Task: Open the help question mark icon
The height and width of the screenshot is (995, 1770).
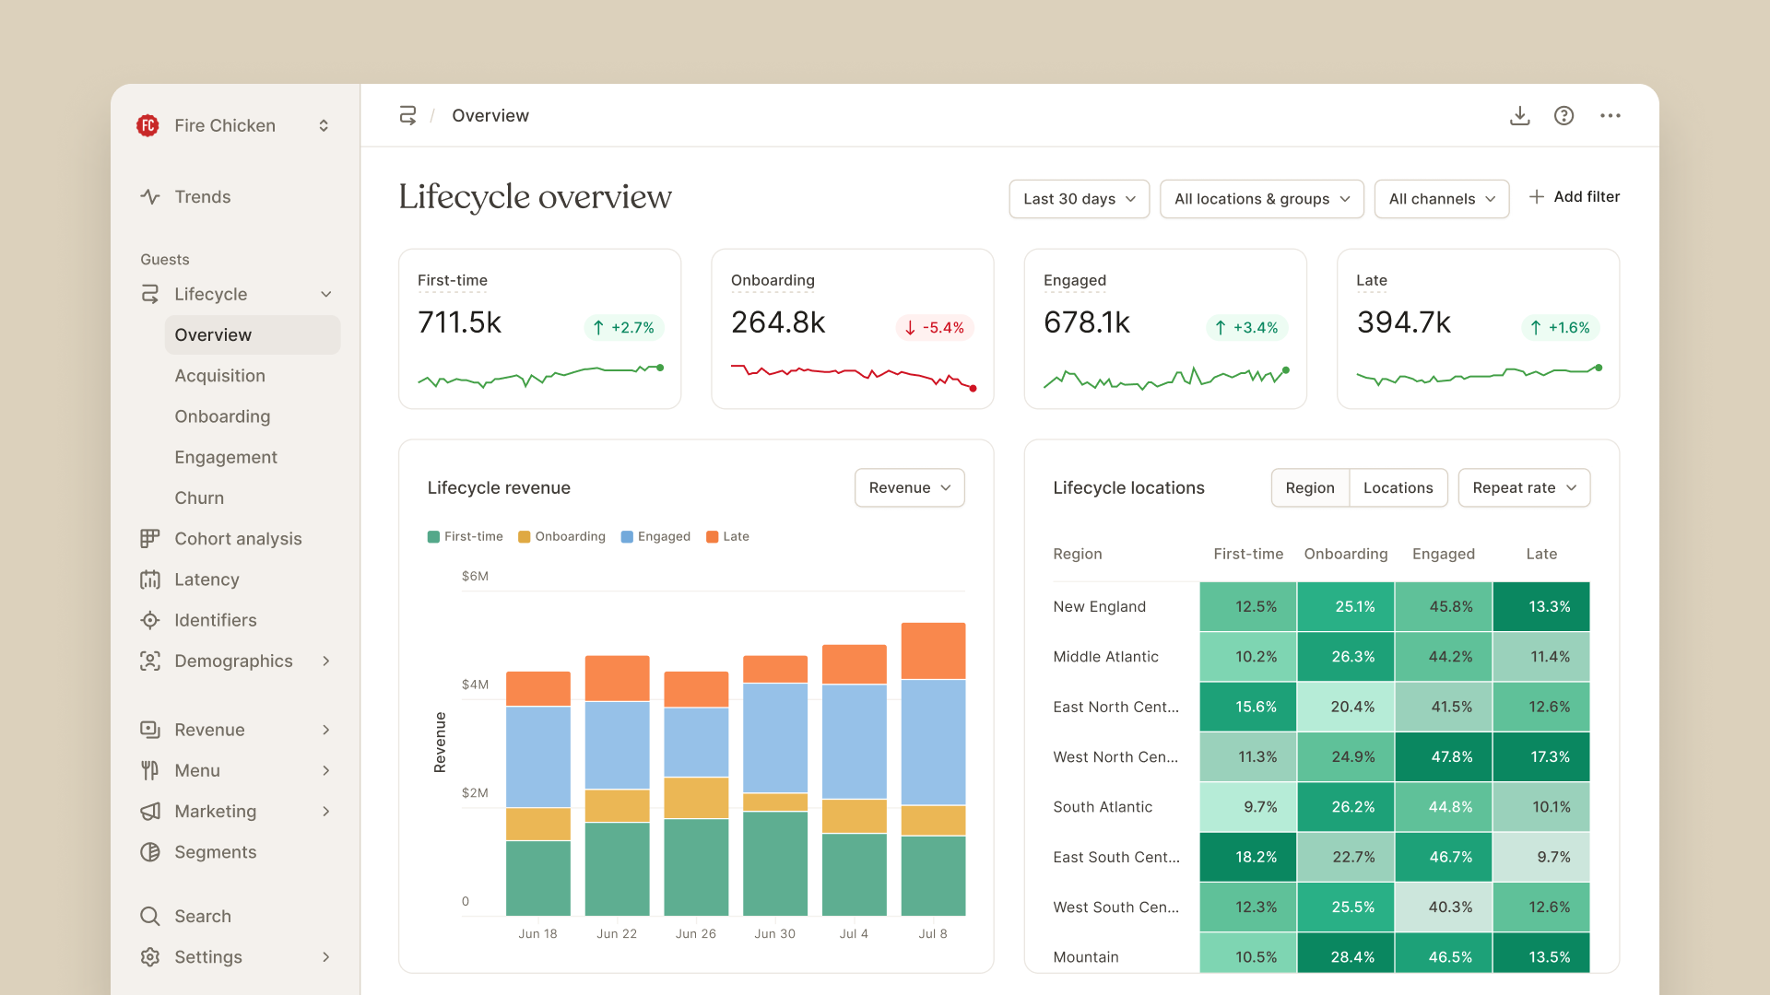Action: point(1563,116)
